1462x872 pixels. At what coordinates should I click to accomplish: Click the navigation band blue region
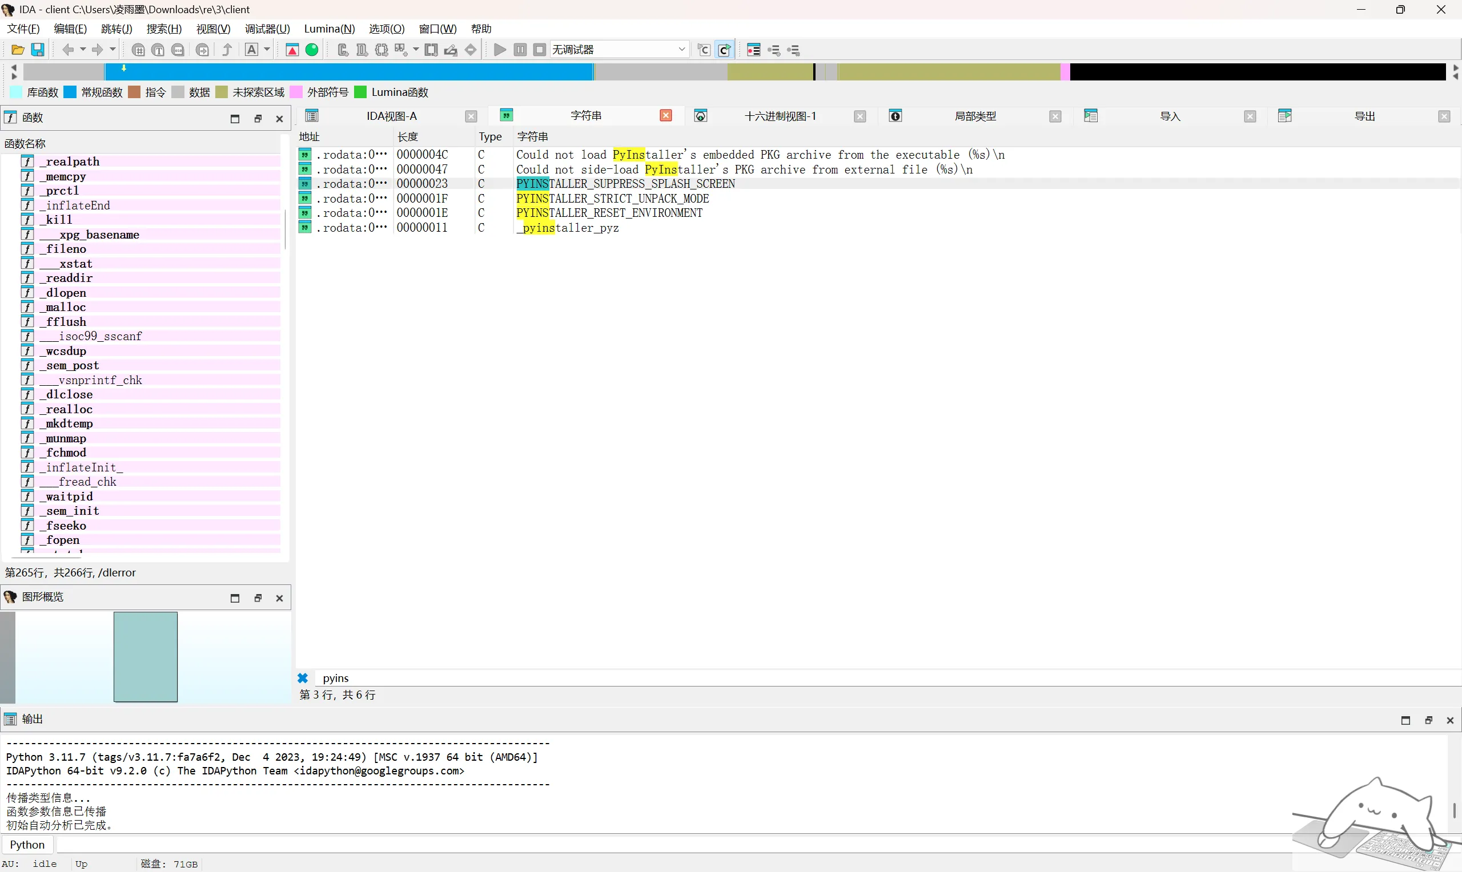[348, 72]
